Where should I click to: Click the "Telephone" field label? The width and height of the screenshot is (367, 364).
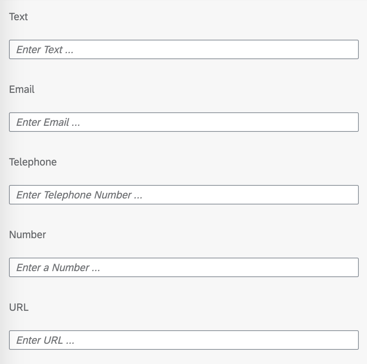coord(33,162)
